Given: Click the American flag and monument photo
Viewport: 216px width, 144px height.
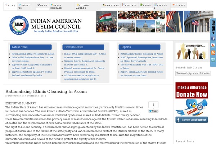Looking at the screenshot, I should [175, 22].
